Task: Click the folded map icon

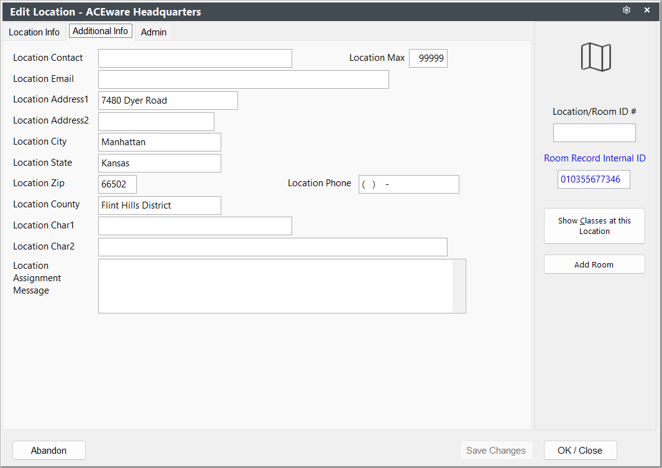Action: [595, 57]
